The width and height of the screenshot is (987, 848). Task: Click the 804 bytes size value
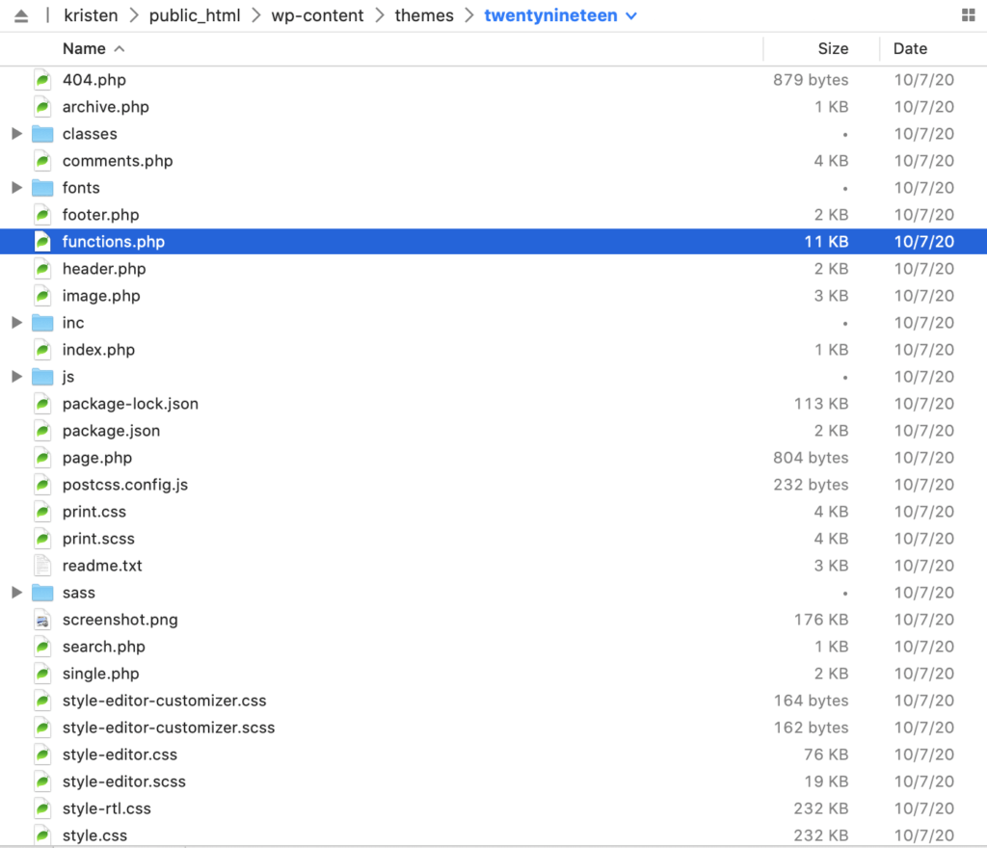pyautogui.click(x=811, y=458)
